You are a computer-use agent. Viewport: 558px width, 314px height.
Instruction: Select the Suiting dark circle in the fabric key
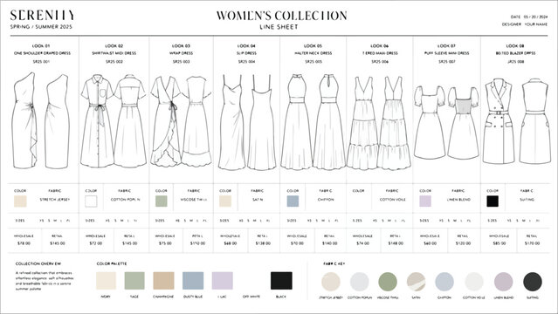click(x=533, y=282)
